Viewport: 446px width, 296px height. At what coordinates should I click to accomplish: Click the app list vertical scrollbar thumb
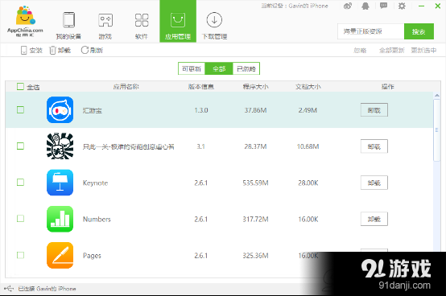pyautogui.click(x=437, y=130)
